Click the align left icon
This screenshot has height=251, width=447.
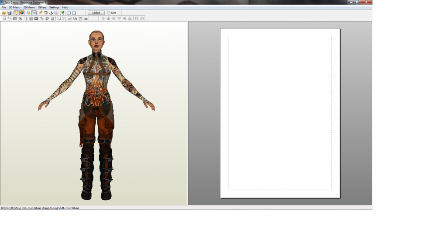(x=103, y=18)
